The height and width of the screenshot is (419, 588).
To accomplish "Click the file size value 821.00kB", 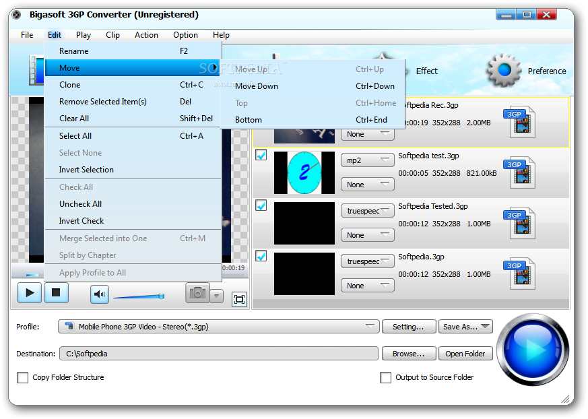I will click(x=482, y=173).
